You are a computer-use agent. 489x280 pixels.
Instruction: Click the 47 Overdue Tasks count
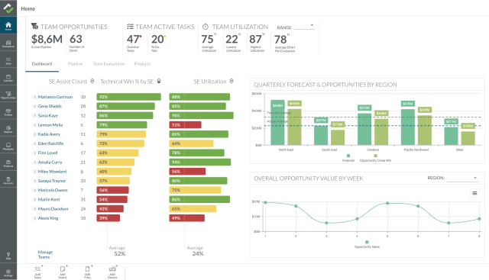click(133, 39)
